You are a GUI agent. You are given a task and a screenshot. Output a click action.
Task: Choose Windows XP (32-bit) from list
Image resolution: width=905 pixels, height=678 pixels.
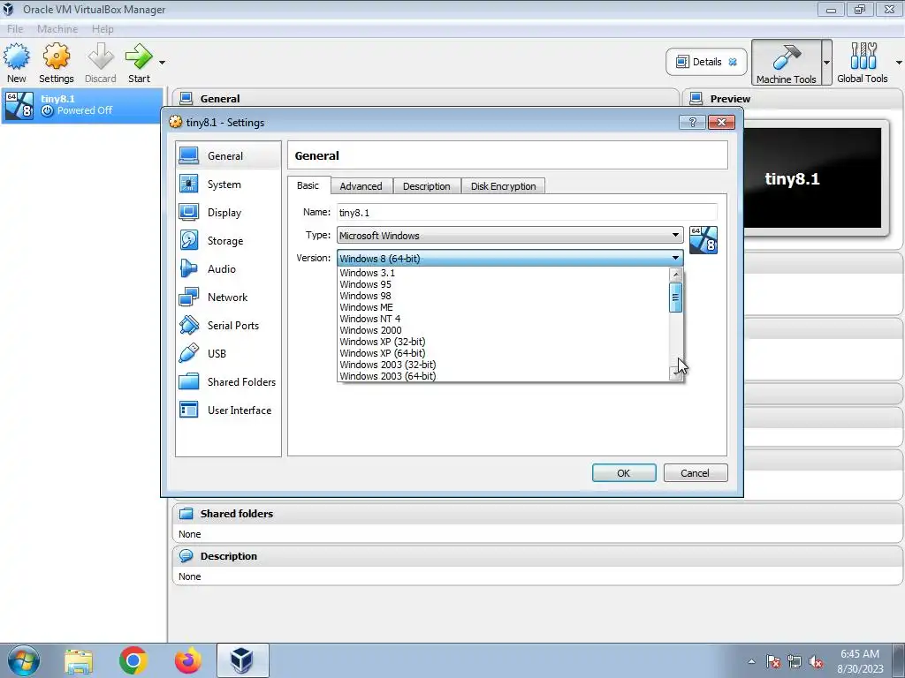pyautogui.click(x=503, y=342)
